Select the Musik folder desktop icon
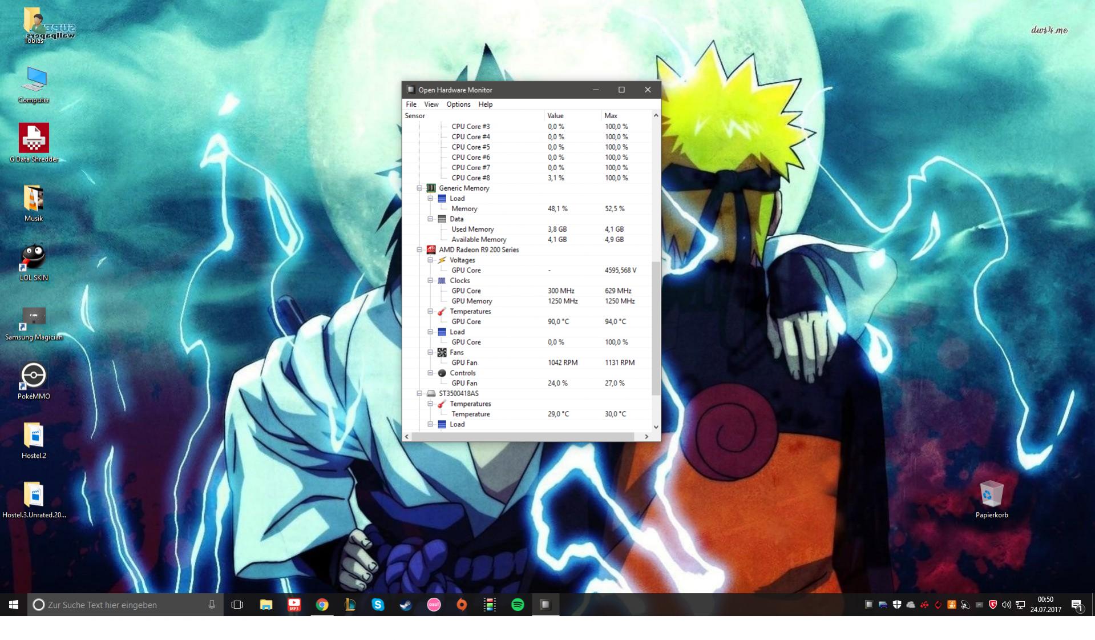Viewport: 1095px width, 640px height. coord(34,203)
